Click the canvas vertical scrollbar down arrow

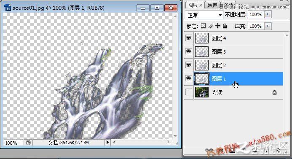point(175,136)
